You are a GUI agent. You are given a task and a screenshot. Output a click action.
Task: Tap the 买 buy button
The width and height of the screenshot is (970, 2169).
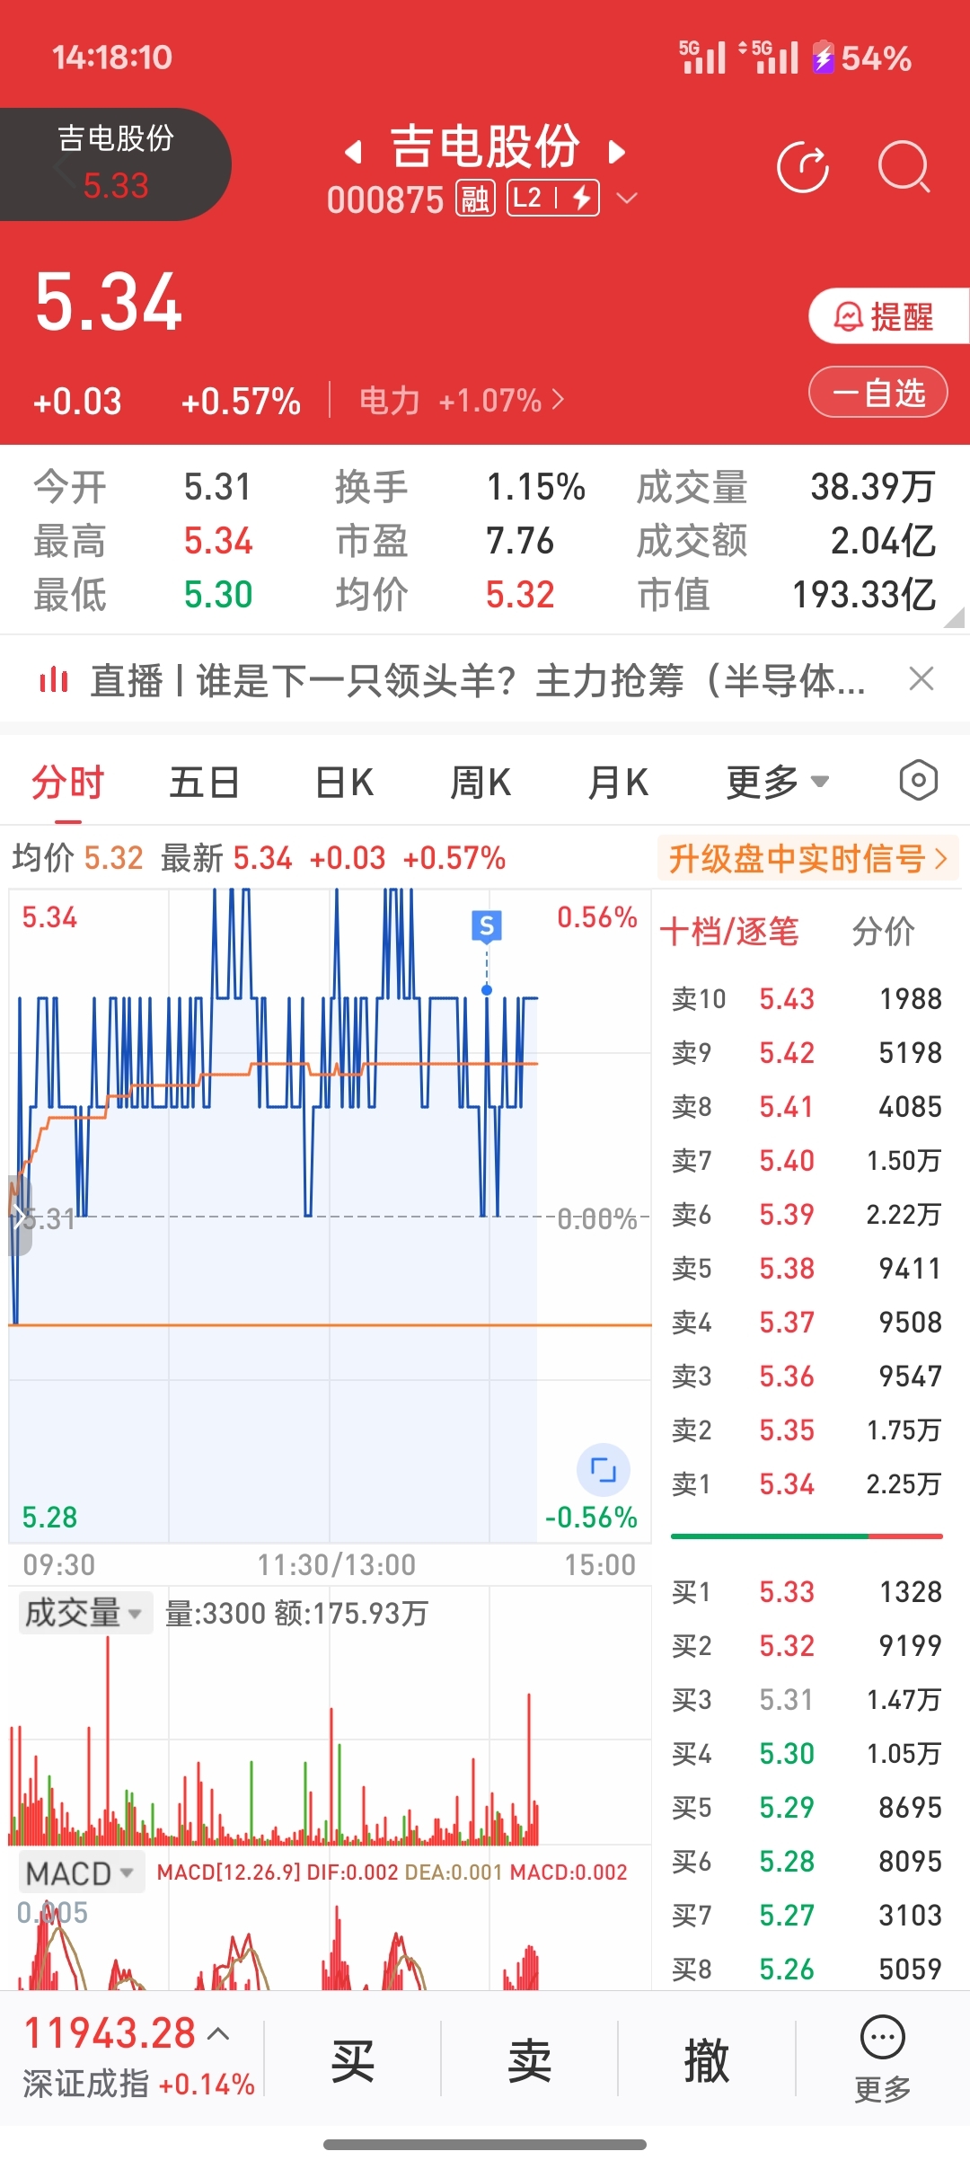[352, 2060]
